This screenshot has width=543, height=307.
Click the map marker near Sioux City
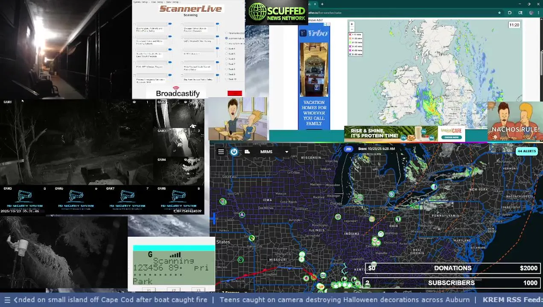pos(223,201)
